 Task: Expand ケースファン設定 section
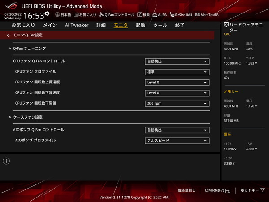26,117
